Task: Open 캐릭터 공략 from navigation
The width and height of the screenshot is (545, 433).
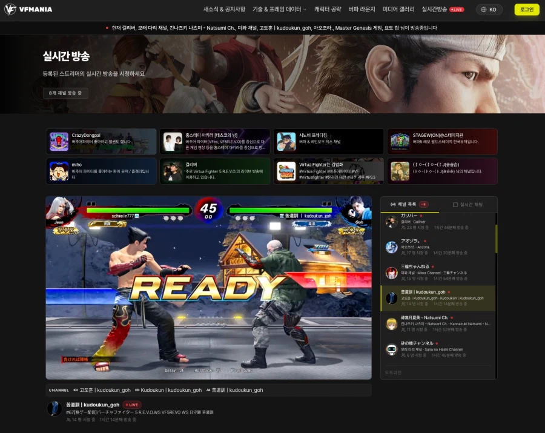Action: point(328,10)
